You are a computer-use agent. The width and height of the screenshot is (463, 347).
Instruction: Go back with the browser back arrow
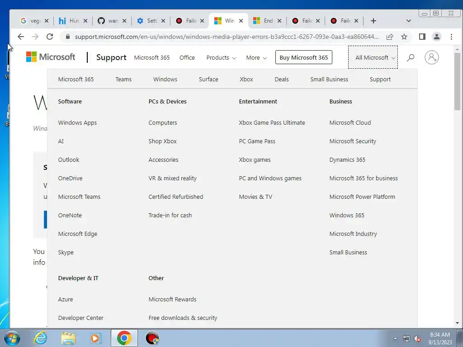(x=21, y=37)
